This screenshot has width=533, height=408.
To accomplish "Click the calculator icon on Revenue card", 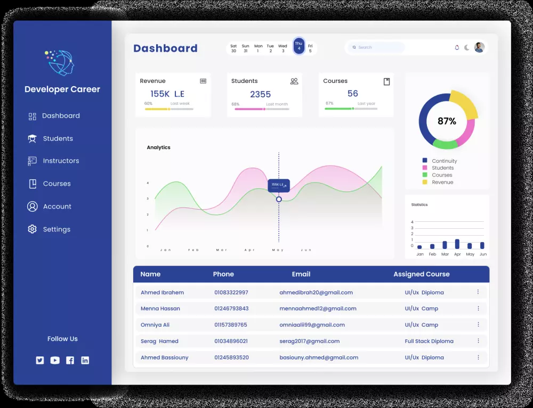I will 203,81.
